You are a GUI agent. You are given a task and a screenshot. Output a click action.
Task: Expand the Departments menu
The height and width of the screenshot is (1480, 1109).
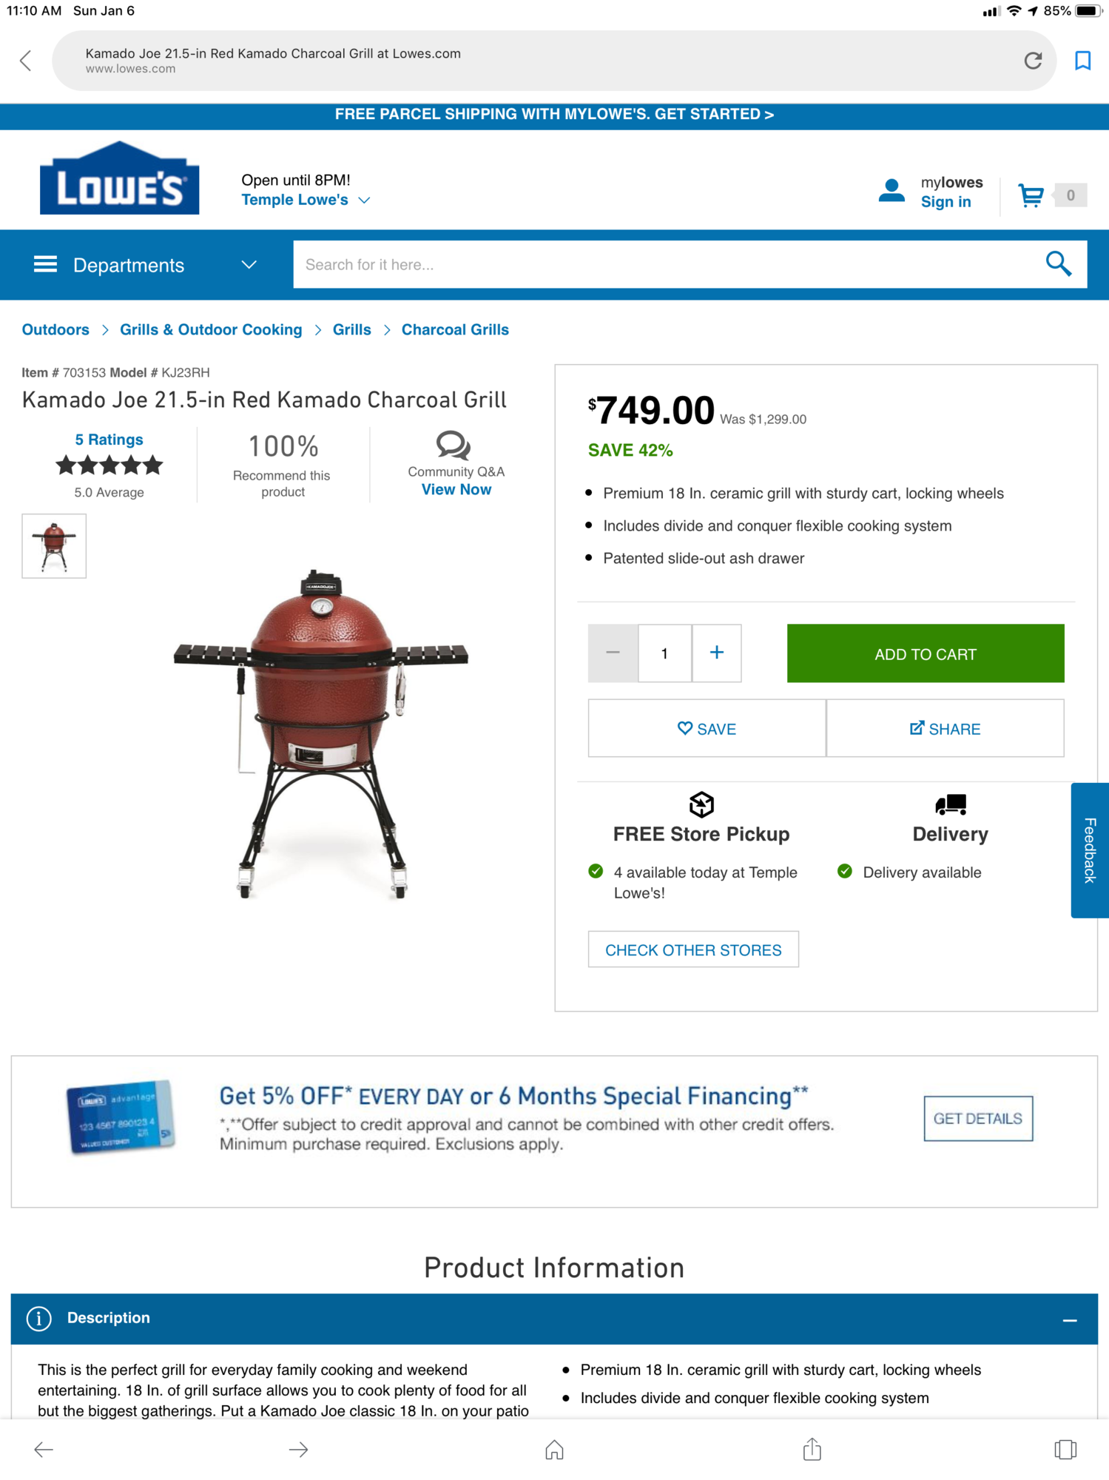(146, 265)
